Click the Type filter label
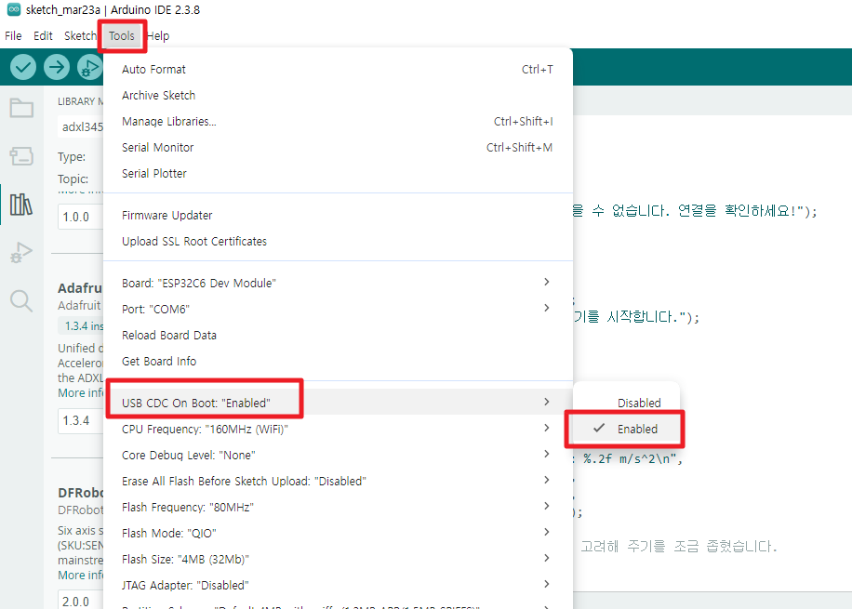The image size is (852, 609). tap(72, 156)
